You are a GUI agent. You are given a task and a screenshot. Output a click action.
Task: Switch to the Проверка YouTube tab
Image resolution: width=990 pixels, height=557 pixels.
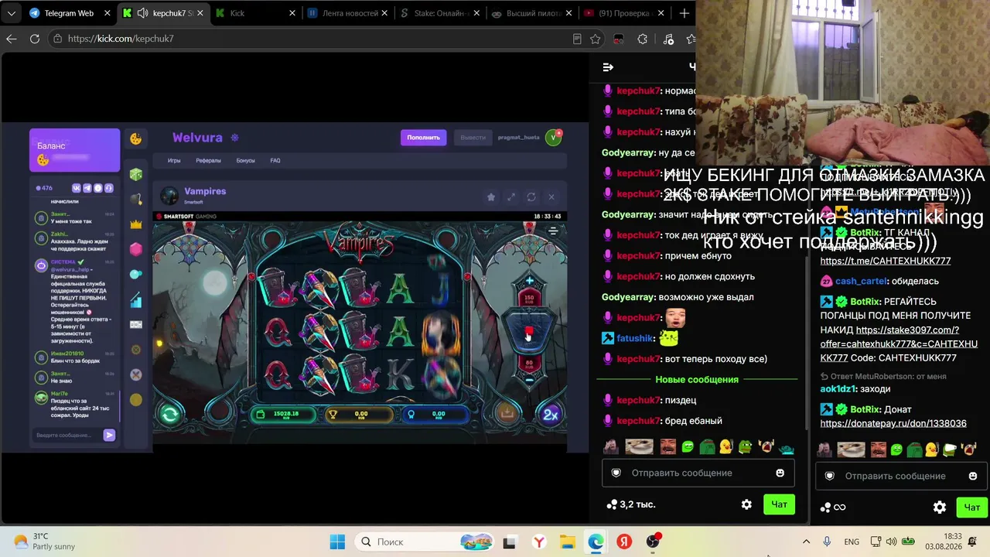(625, 13)
